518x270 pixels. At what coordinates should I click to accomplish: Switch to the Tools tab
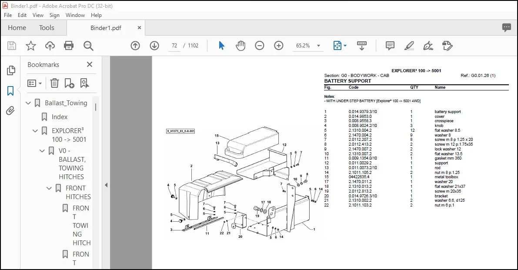tap(47, 28)
